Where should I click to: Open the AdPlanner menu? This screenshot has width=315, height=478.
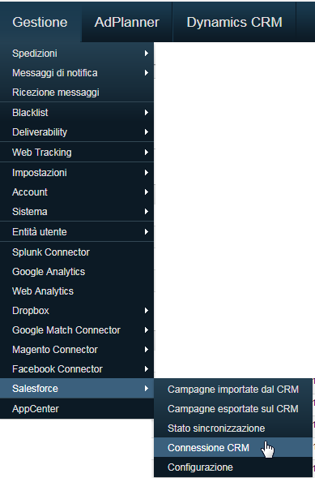(127, 22)
